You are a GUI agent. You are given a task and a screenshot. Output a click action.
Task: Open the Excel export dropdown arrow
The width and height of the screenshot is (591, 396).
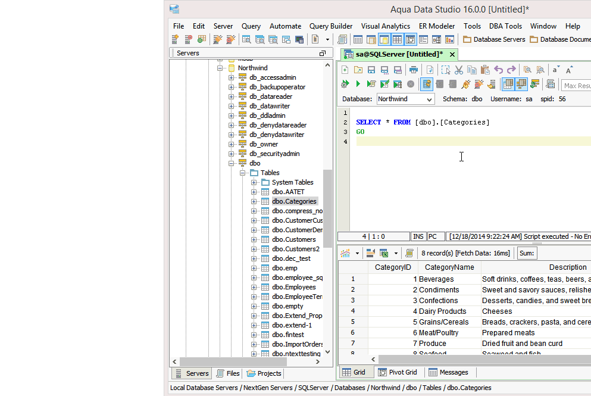396,253
